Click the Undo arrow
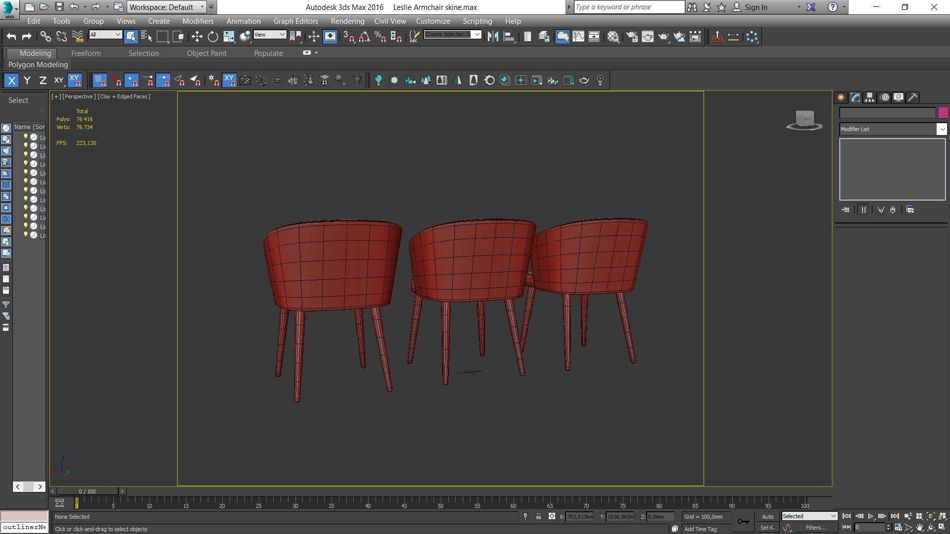Image resolution: width=950 pixels, height=534 pixels. 74,7
